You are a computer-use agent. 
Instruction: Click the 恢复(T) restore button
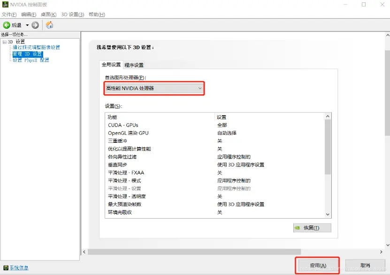click(x=312, y=228)
